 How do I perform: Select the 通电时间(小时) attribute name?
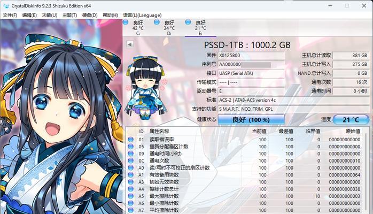pyautogui.click(x=166, y=154)
